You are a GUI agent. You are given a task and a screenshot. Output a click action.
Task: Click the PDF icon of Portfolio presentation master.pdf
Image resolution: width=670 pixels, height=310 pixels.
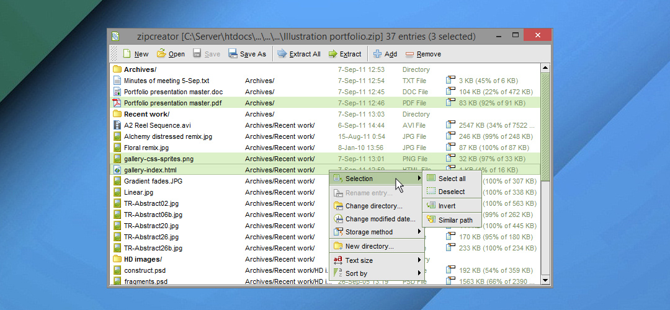(x=117, y=103)
